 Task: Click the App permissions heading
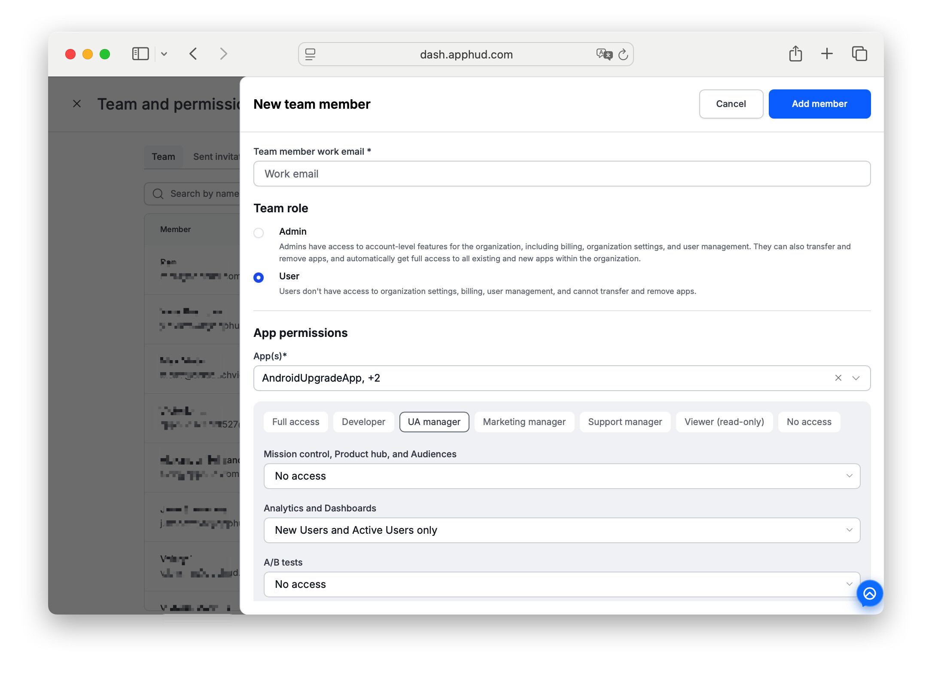300,333
